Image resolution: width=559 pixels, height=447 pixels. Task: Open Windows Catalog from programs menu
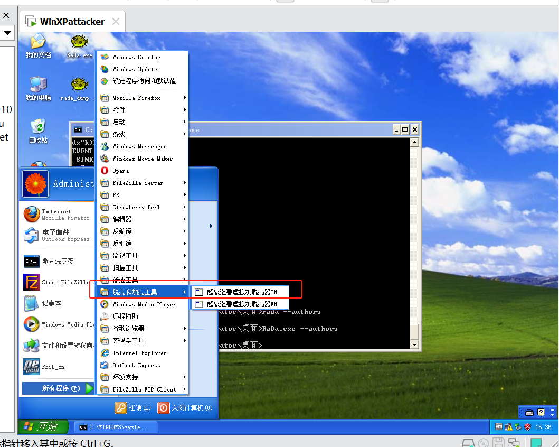(x=143, y=57)
